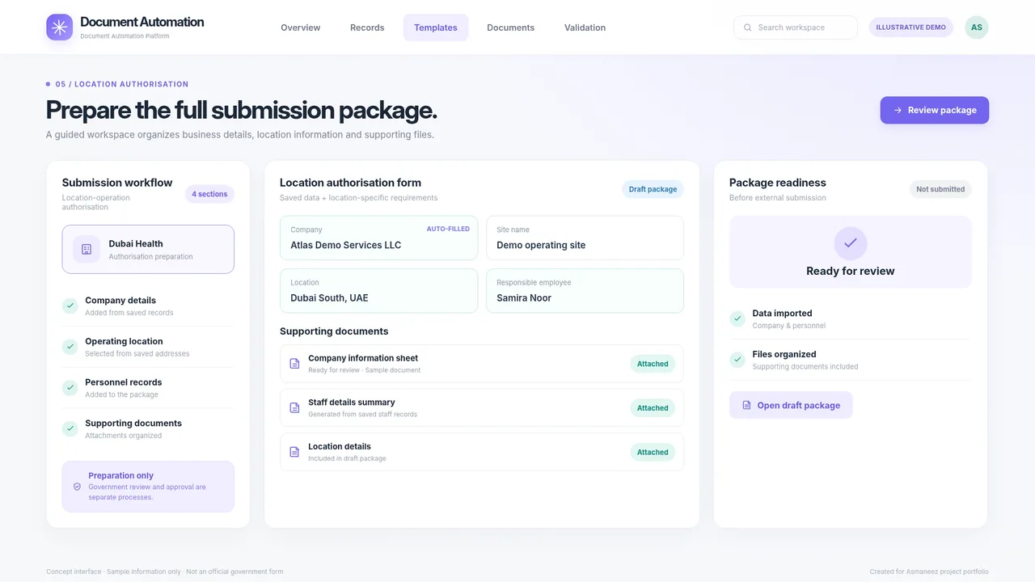Click the Responsible employee field Samira Noor

(585, 291)
